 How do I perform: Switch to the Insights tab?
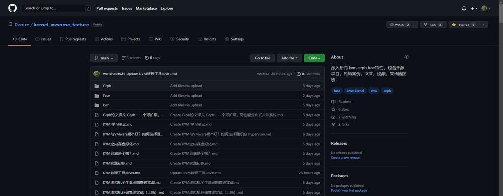pyautogui.click(x=207, y=39)
